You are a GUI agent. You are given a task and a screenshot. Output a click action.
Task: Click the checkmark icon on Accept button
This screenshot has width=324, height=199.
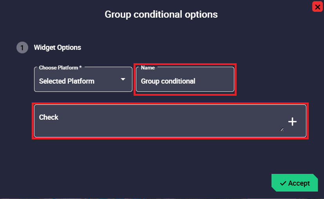[x=283, y=183]
